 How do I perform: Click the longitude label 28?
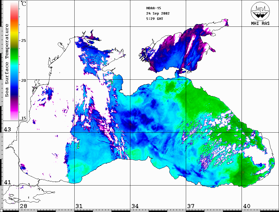point(23,206)
